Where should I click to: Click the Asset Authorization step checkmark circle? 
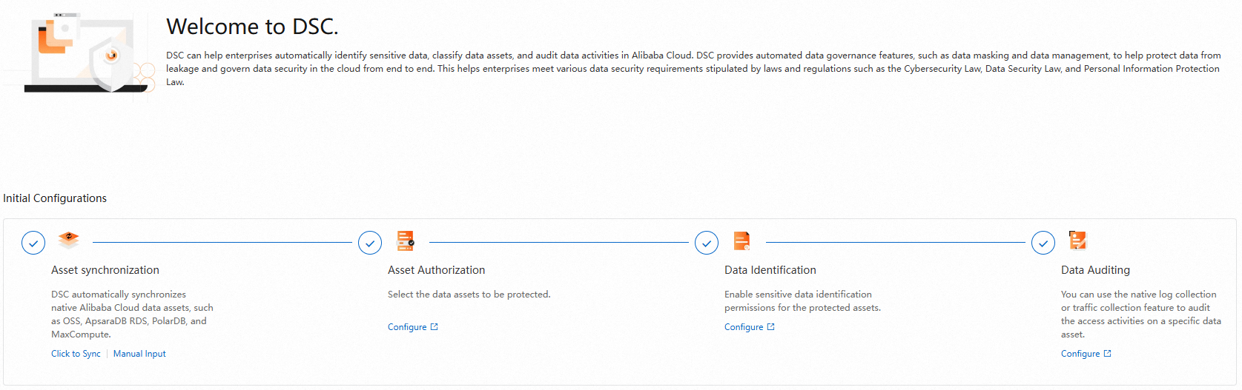click(370, 243)
